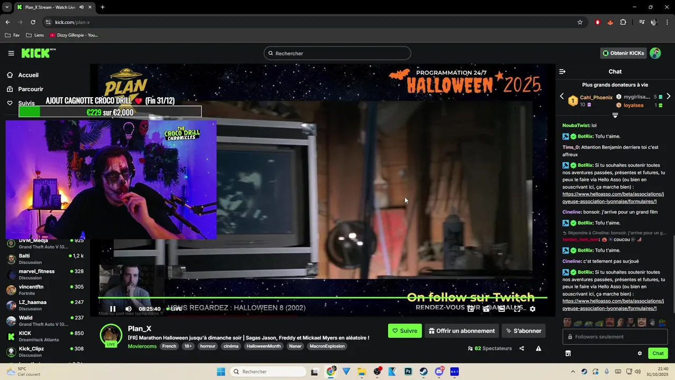Collapse the chat panel
675x380 pixels.
562,71
